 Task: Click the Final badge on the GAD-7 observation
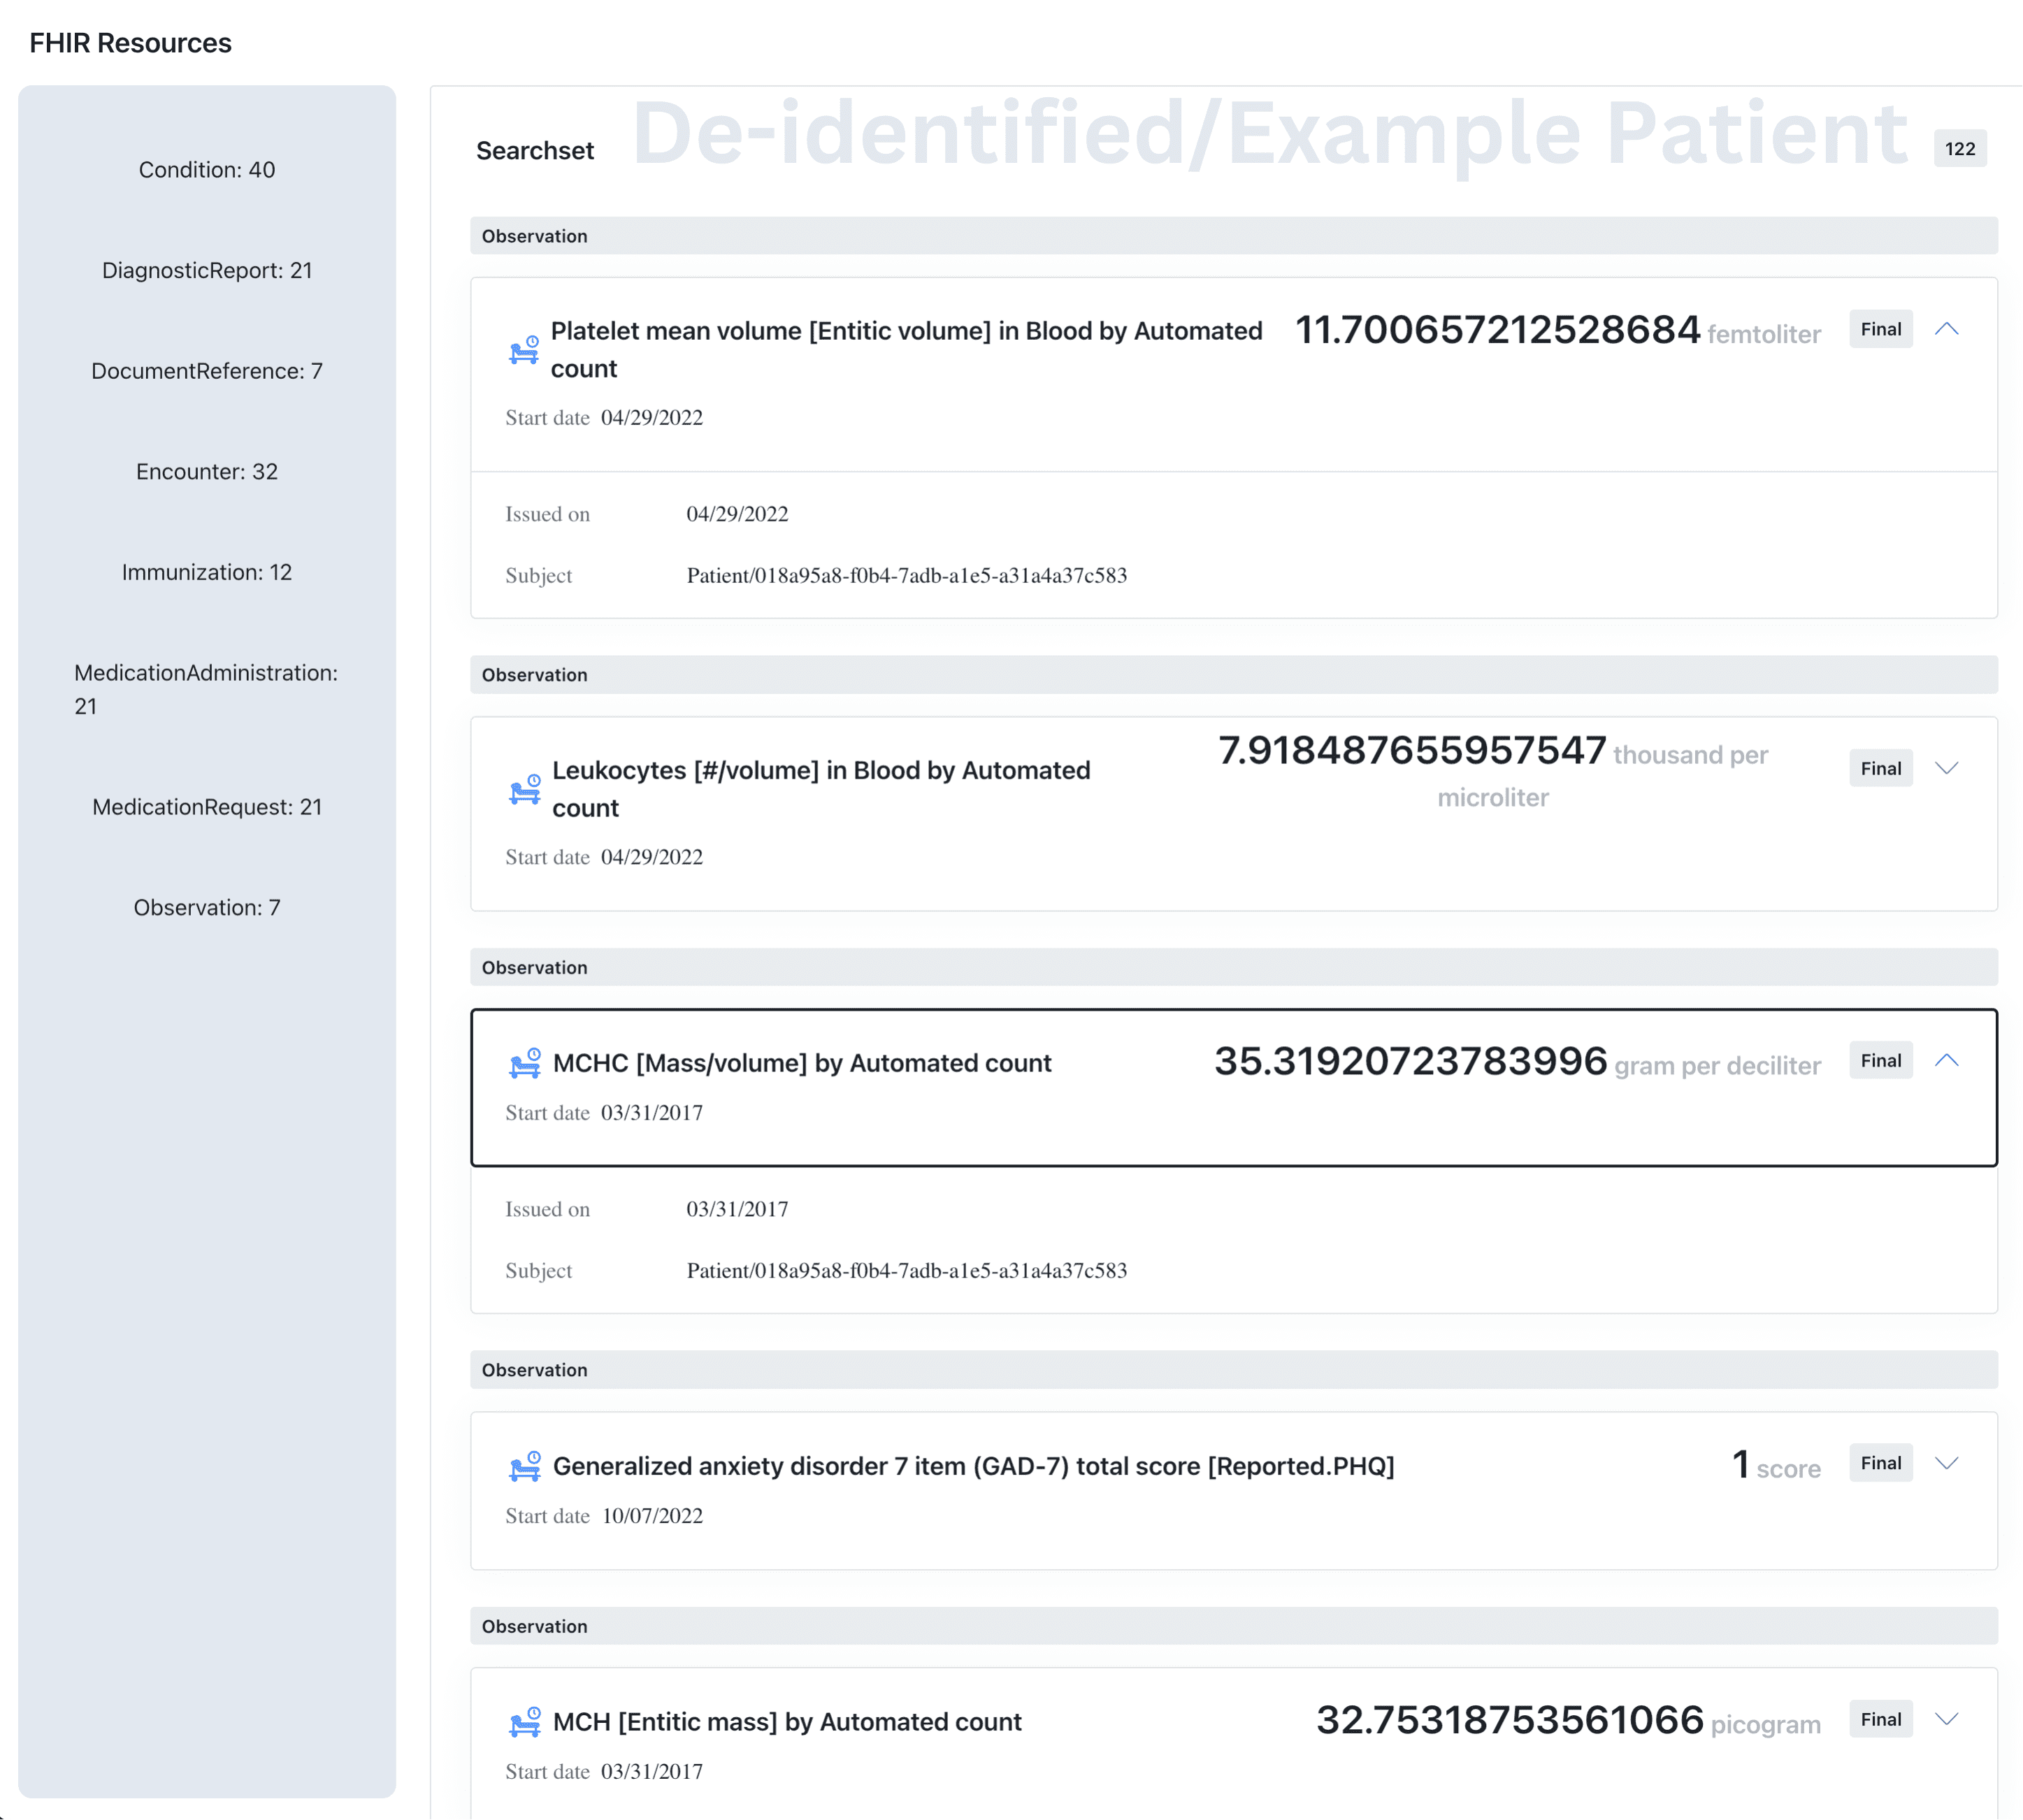pos(1880,1462)
